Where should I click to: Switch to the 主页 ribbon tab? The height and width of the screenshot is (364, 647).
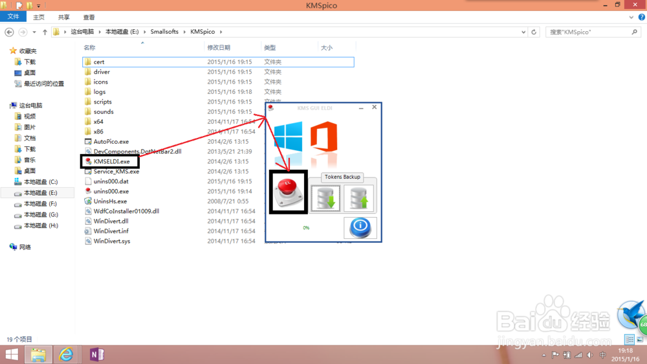(x=39, y=17)
